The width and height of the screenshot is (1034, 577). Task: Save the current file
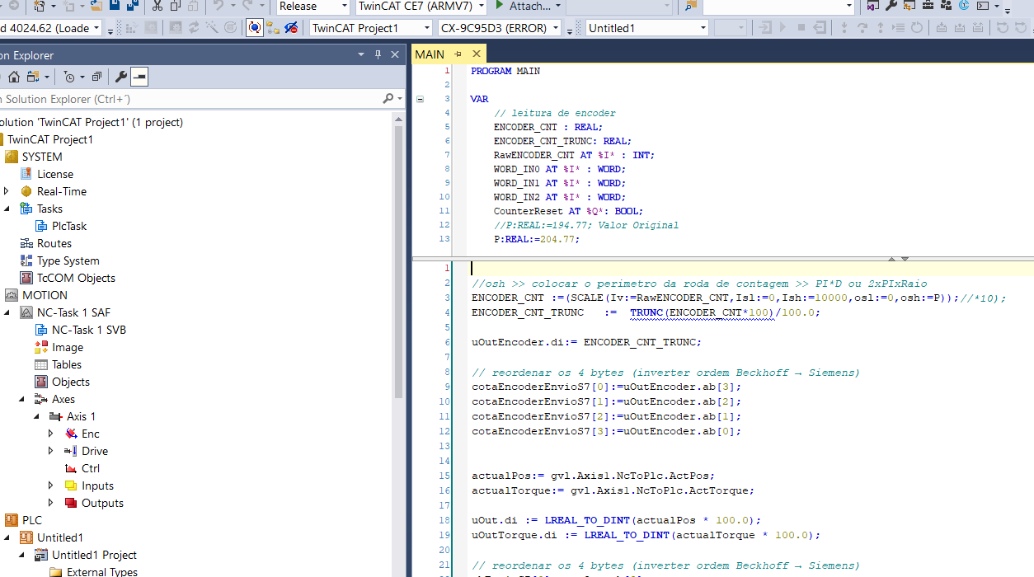tap(115, 6)
